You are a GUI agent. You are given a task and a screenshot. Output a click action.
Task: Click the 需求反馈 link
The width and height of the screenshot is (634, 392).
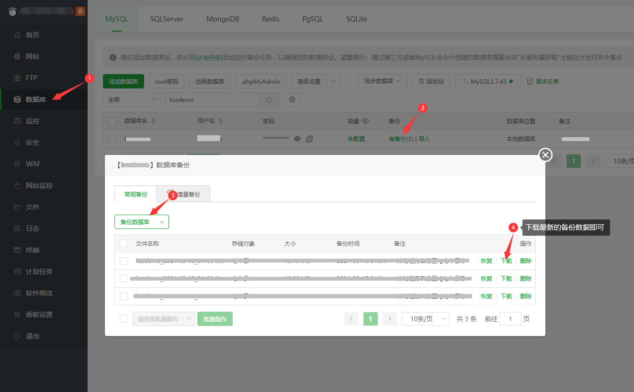[x=543, y=81]
